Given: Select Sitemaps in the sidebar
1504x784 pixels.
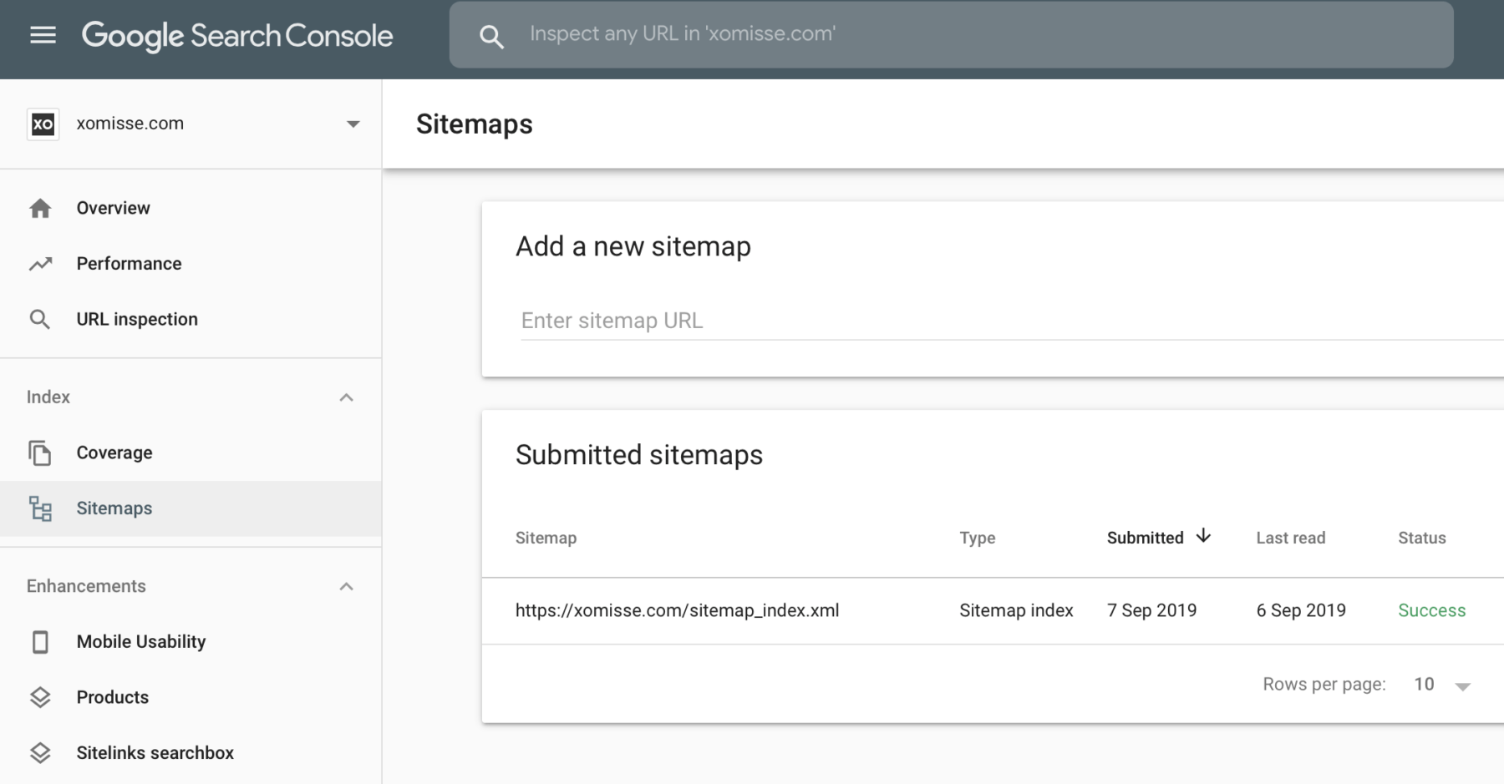Looking at the screenshot, I should tap(114, 508).
